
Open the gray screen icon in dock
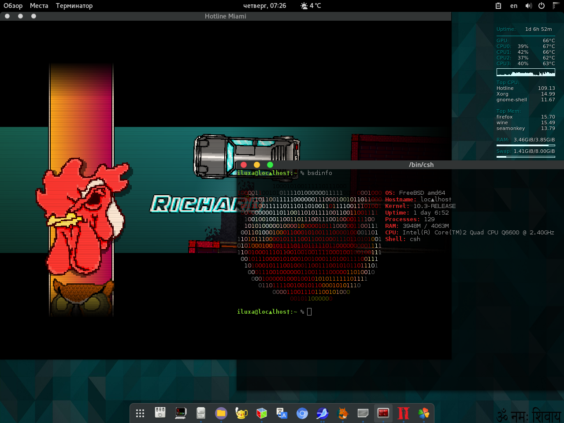[363, 413]
